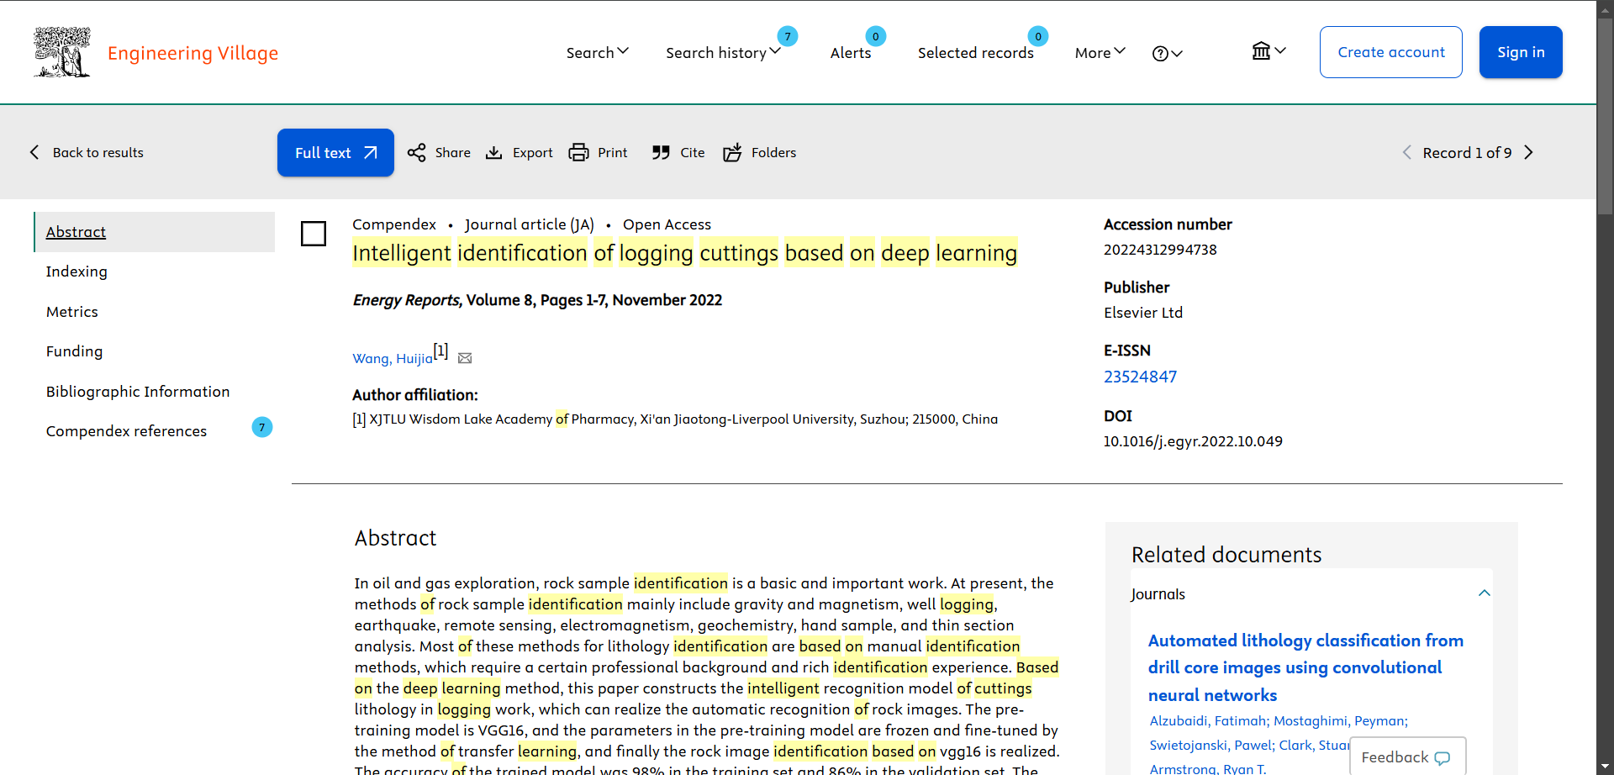Jump to the Indexing section
The image size is (1614, 775).
[x=76, y=272]
